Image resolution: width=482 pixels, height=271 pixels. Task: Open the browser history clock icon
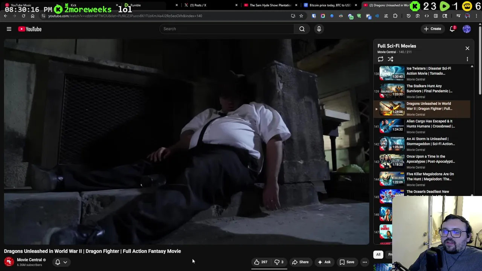(409, 16)
